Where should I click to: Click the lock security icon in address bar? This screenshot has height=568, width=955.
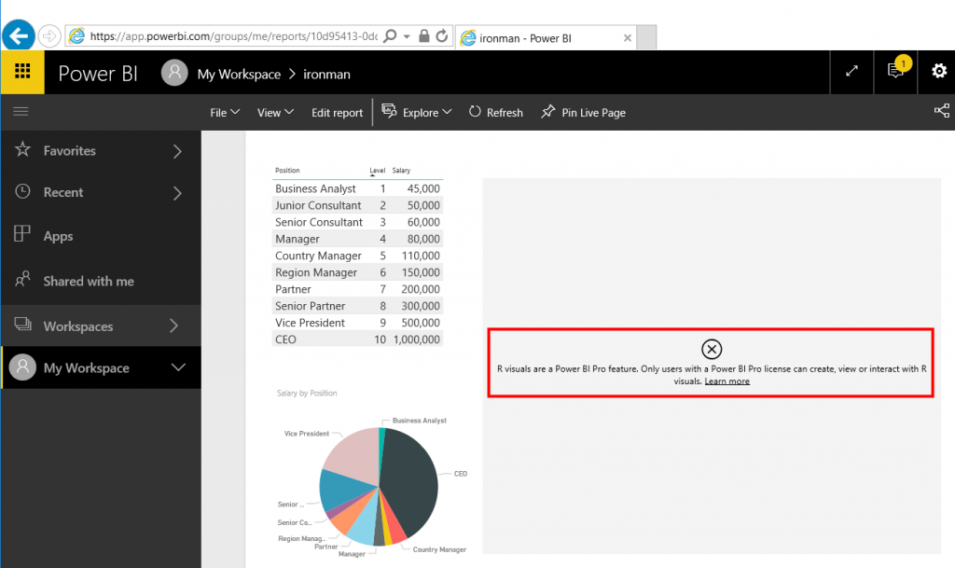click(x=424, y=36)
